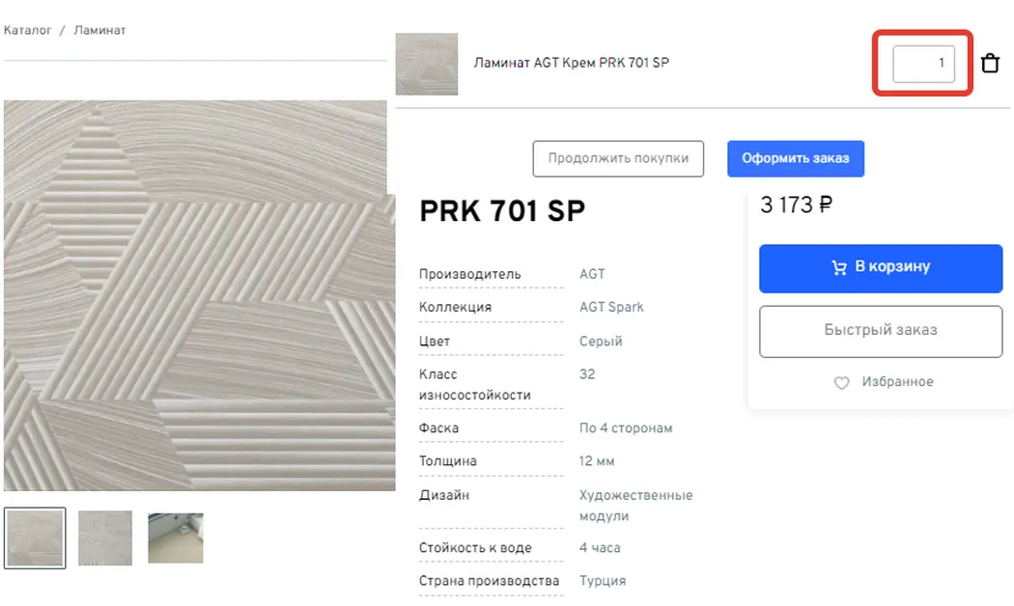Click the 3 173 ₽ price
Viewport: 1014px width, 606px height.
coord(796,205)
